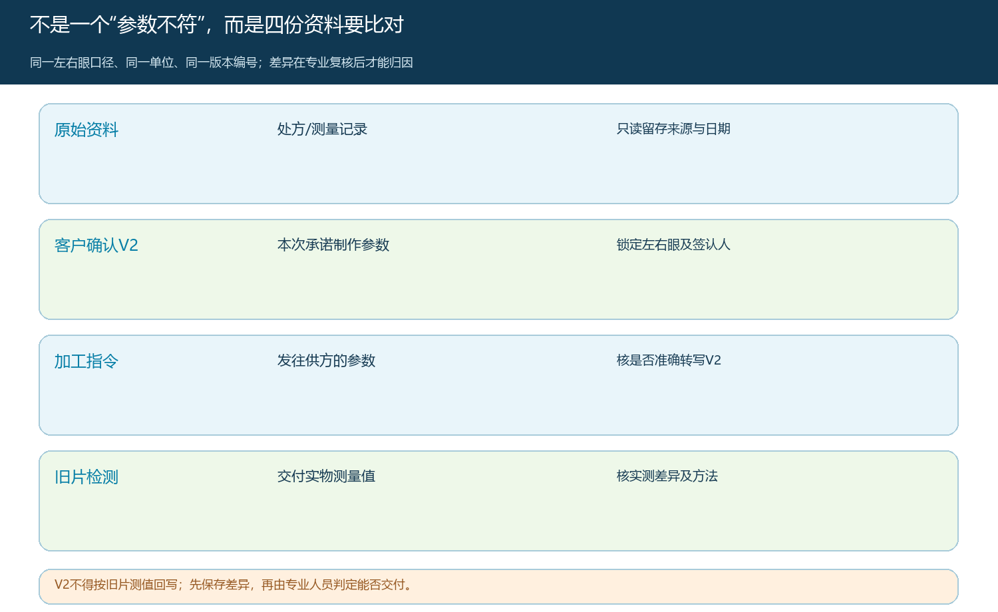Select the 处方/测量记录 text
This screenshot has width=998, height=612.
click(x=323, y=129)
